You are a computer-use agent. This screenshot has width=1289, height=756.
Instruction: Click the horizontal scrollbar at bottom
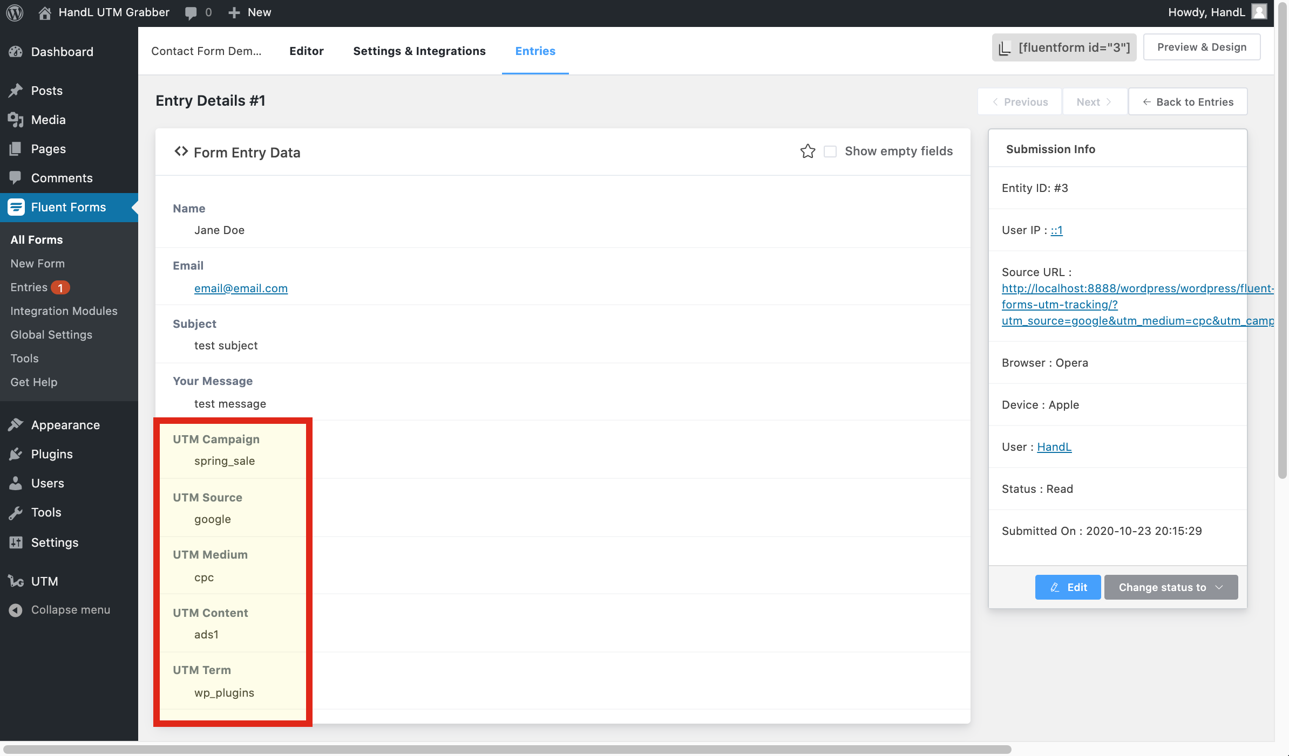tap(507, 750)
